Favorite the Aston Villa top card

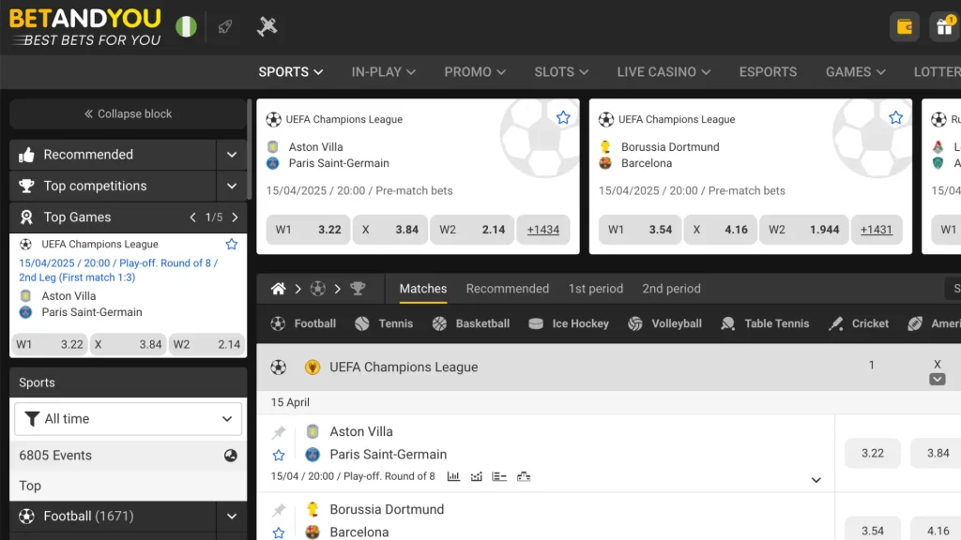coord(563,117)
